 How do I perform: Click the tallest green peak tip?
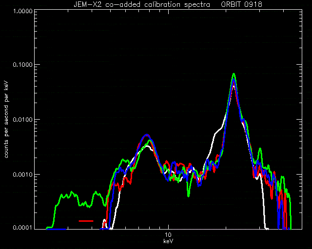click(234, 74)
